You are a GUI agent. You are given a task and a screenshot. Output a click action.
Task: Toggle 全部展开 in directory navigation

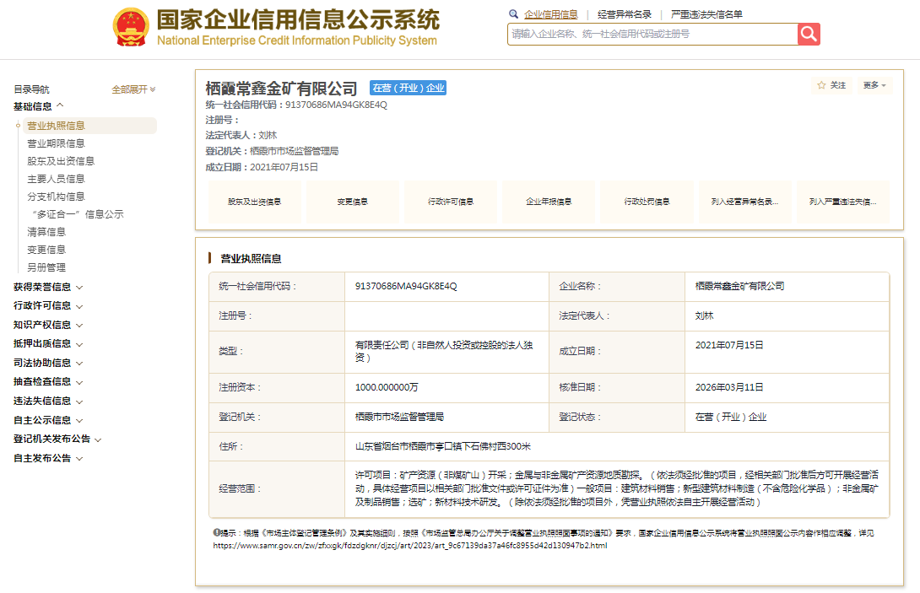pos(133,89)
